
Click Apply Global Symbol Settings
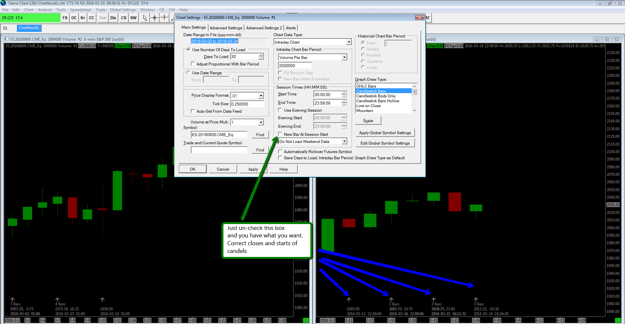tap(385, 133)
